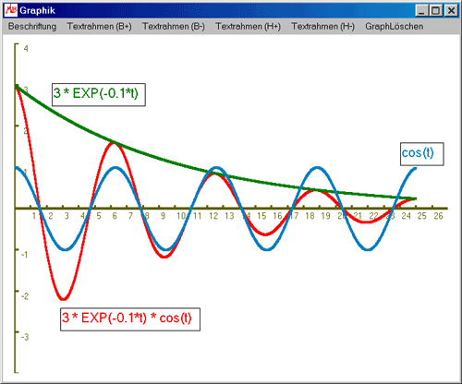The image size is (462, 384).
Task: Select the red 3 * EXP(-0.1*t) * cos(t) label box
Action: point(130,319)
